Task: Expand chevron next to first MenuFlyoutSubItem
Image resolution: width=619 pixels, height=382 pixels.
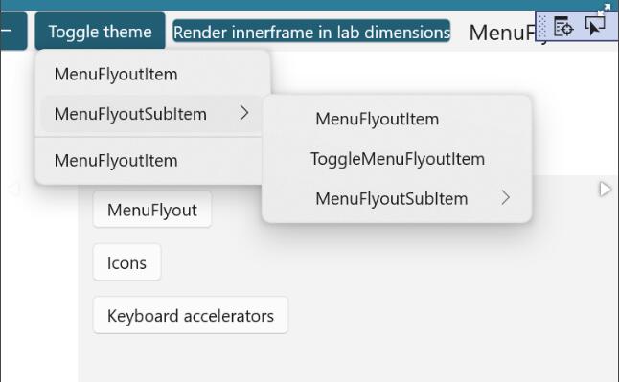Action: (x=244, y=113)
